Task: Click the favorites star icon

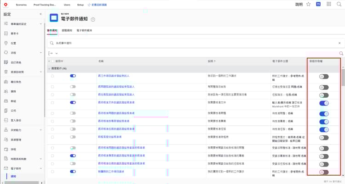Action: click(x=309, y=4)
